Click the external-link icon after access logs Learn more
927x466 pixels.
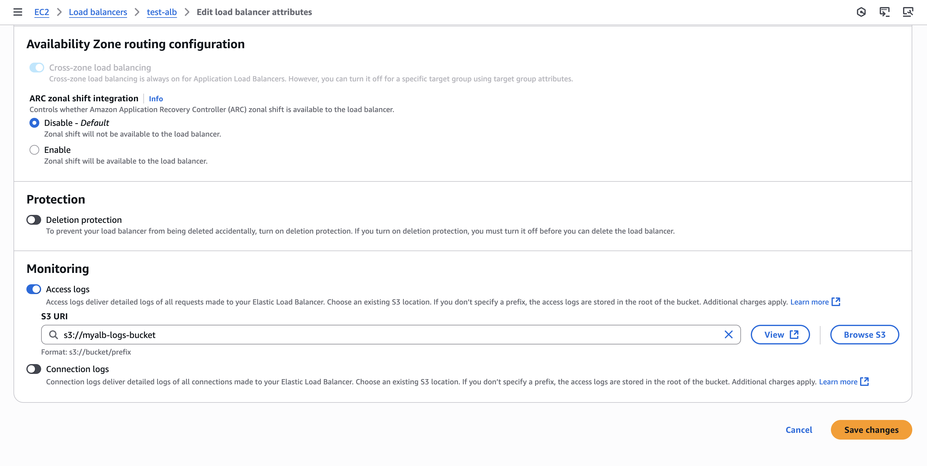tap(836, 302)
